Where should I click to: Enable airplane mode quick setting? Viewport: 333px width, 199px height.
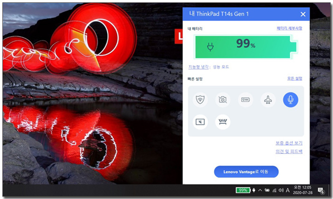coord(268,100)
